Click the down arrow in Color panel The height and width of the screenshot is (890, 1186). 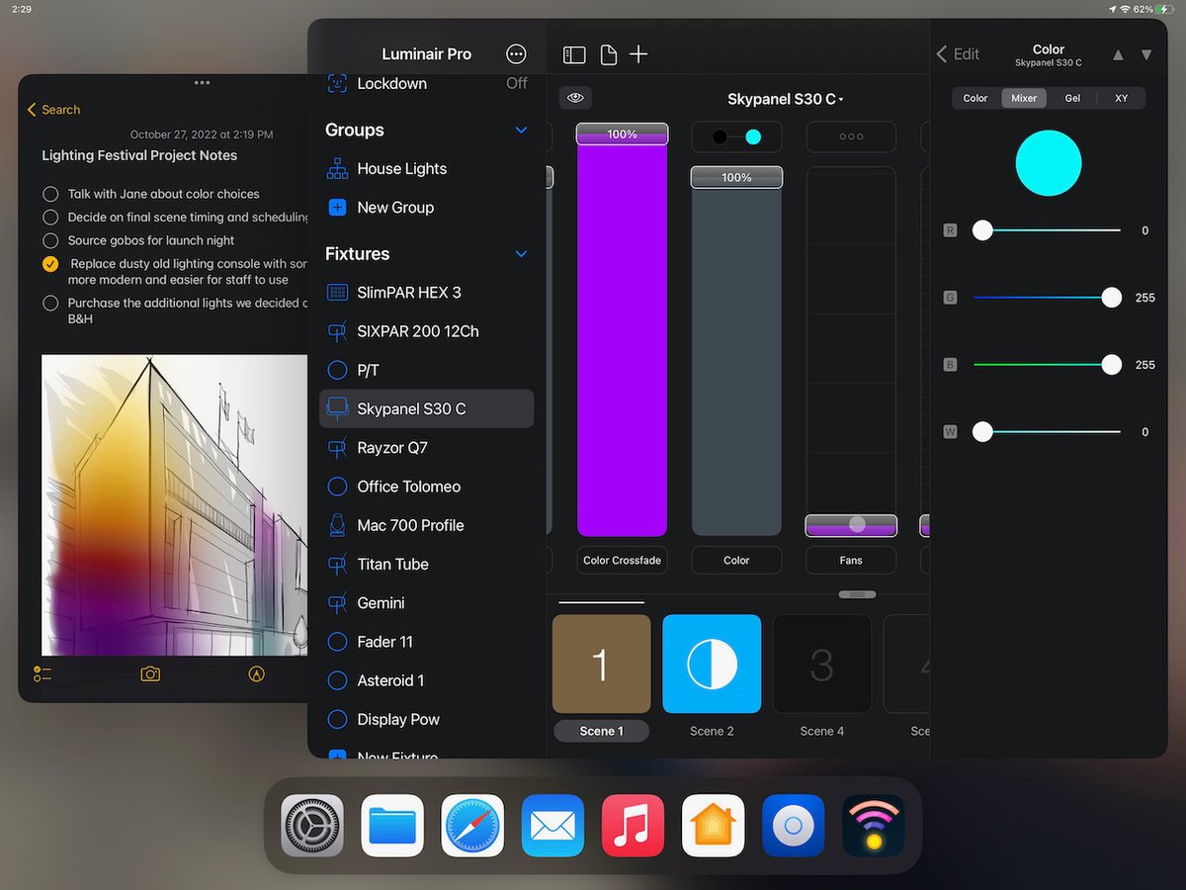coord(1146,54)
